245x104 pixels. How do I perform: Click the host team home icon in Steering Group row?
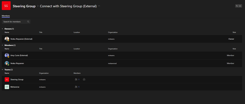[84, 79]
